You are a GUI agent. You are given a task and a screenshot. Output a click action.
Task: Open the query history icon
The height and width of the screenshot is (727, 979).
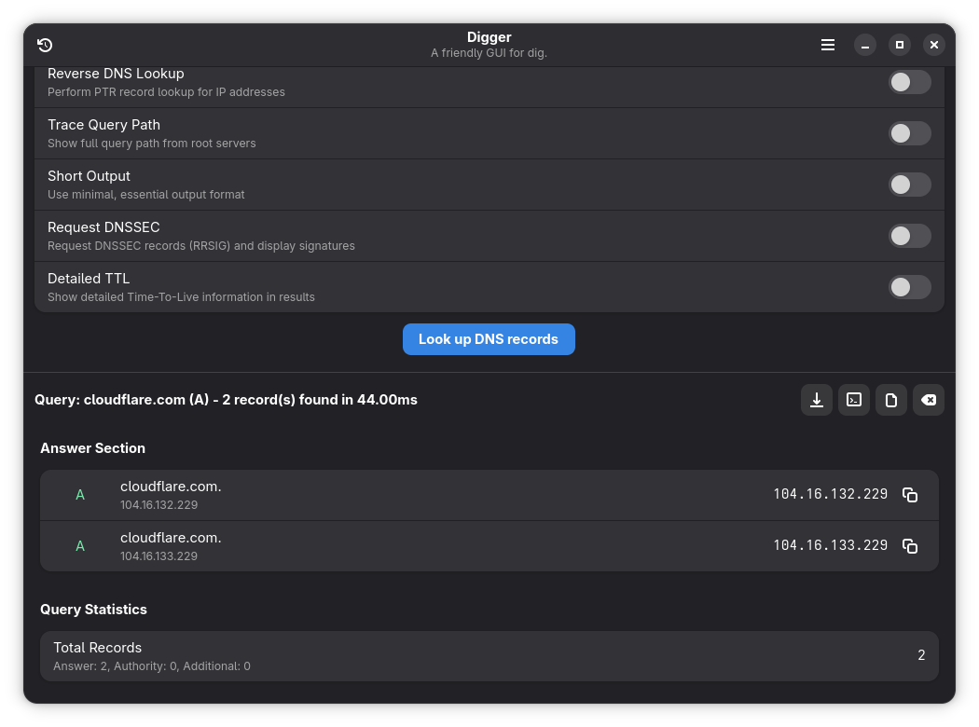pyautogui.click(x=45, y=45)
